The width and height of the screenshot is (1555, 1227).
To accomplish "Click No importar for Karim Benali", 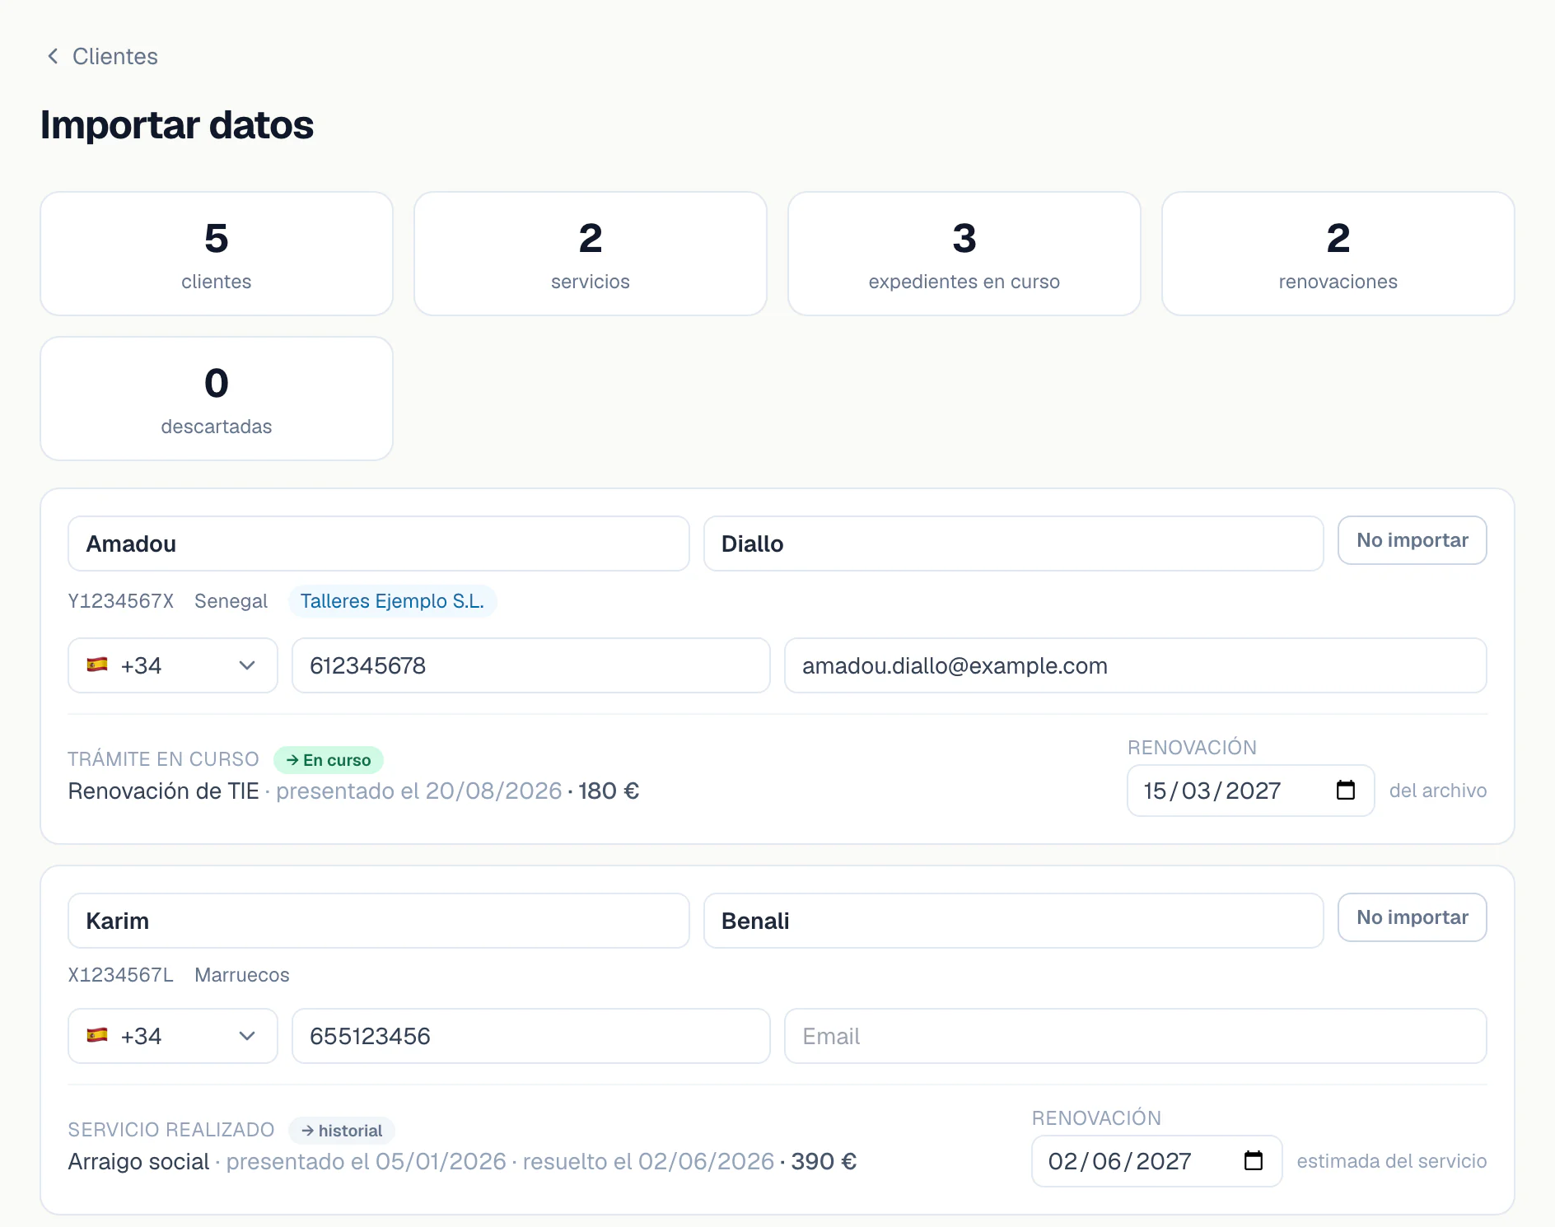I will click(1412, 917).
